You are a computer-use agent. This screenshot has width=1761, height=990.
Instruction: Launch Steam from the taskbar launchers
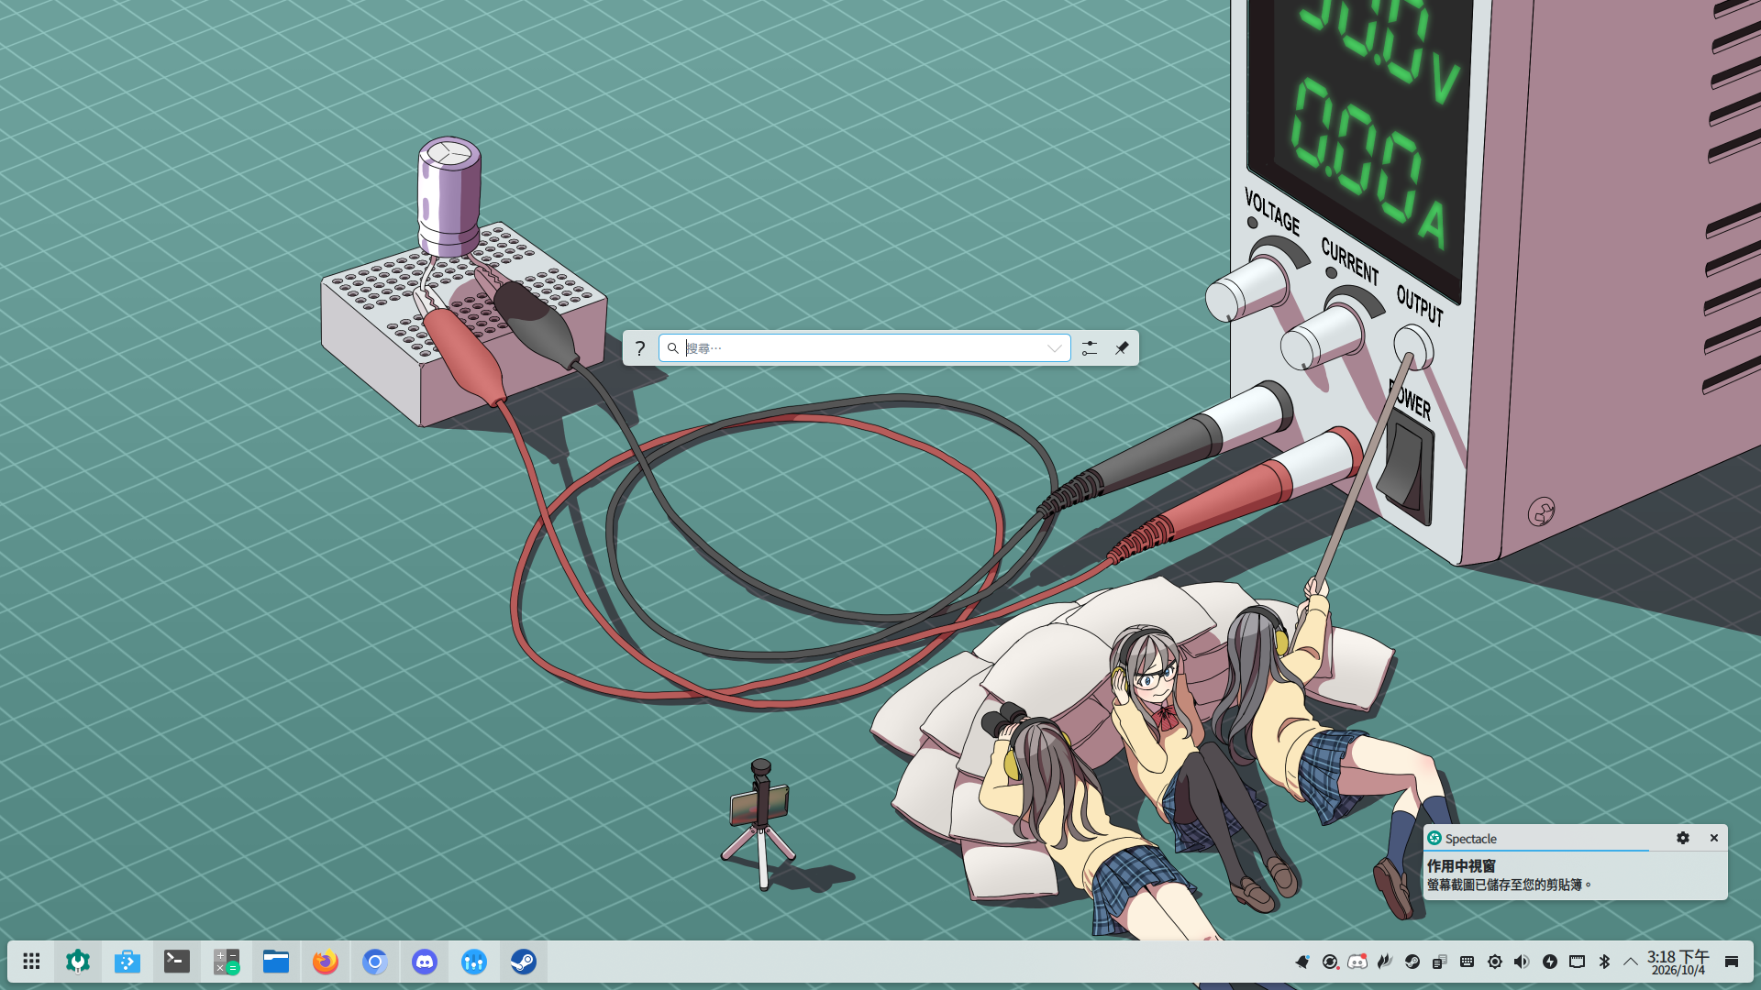click(x=524, y=962)
